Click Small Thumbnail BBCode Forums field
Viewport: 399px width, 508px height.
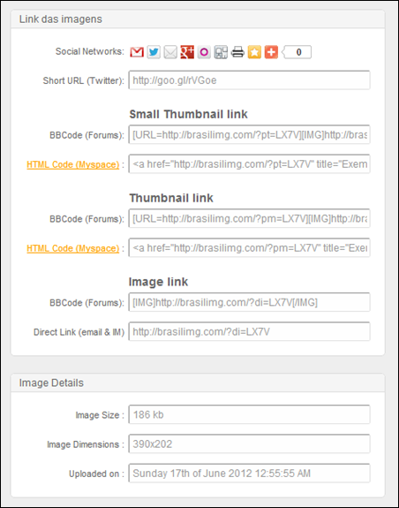[249, 134]
